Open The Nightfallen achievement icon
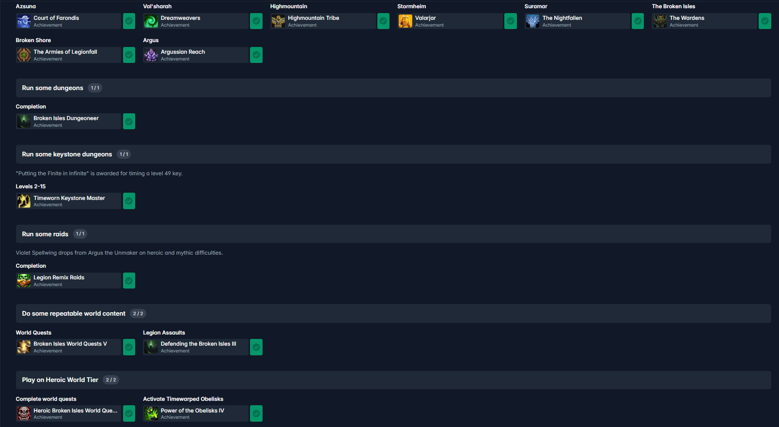Screen dimensions: 779x427 point(533,21)
